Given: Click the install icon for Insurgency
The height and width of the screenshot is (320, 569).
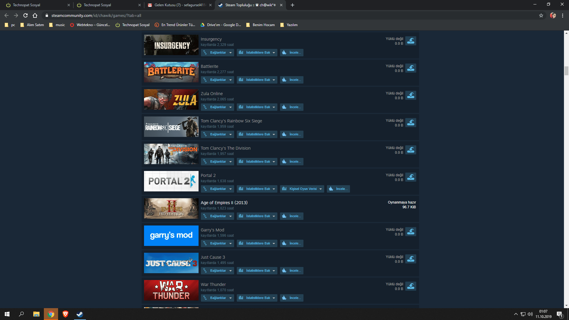Looking at the screenshot, I should 411,41.
